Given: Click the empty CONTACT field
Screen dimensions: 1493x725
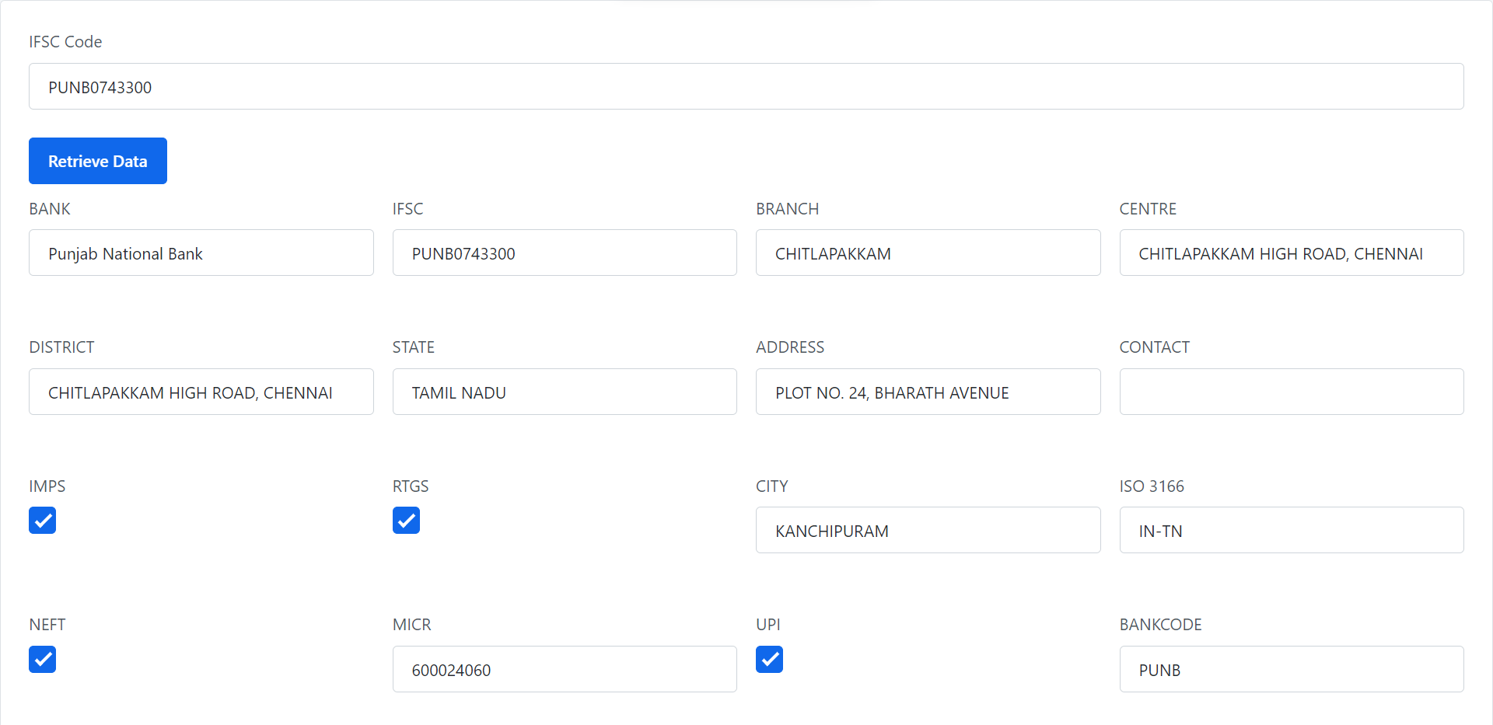Looking at the screenshot, I should click(x=1291, y=392).
